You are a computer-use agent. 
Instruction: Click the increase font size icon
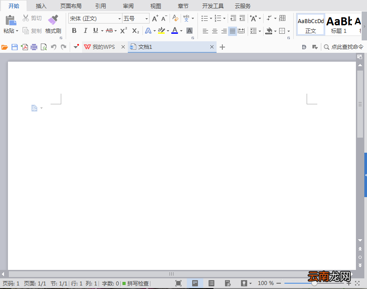pos(155,18)
